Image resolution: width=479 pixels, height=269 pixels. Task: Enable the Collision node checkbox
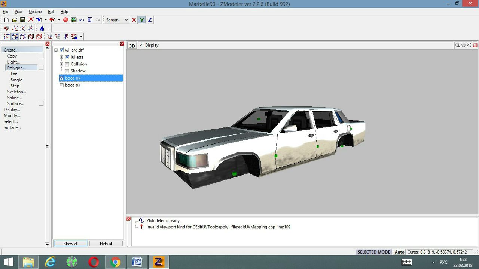pos(67,64)
